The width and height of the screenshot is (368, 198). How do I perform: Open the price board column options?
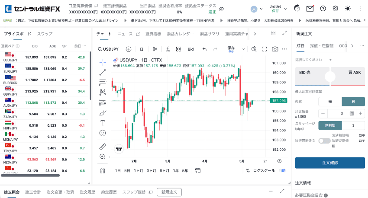coord(84,46)
